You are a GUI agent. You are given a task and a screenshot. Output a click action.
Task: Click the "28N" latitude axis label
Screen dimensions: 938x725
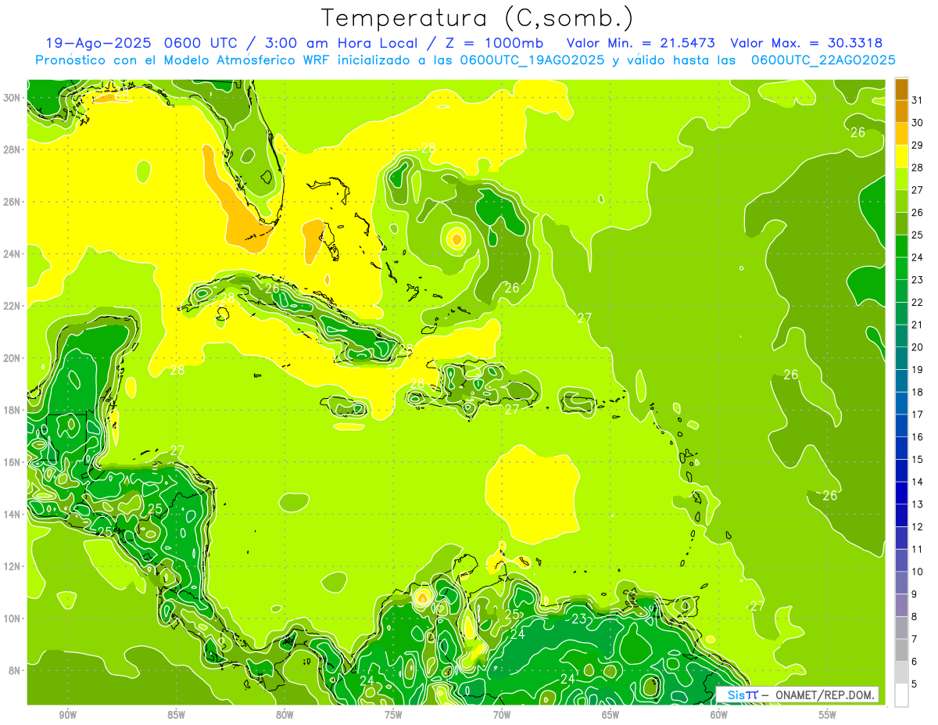[12, 149]
